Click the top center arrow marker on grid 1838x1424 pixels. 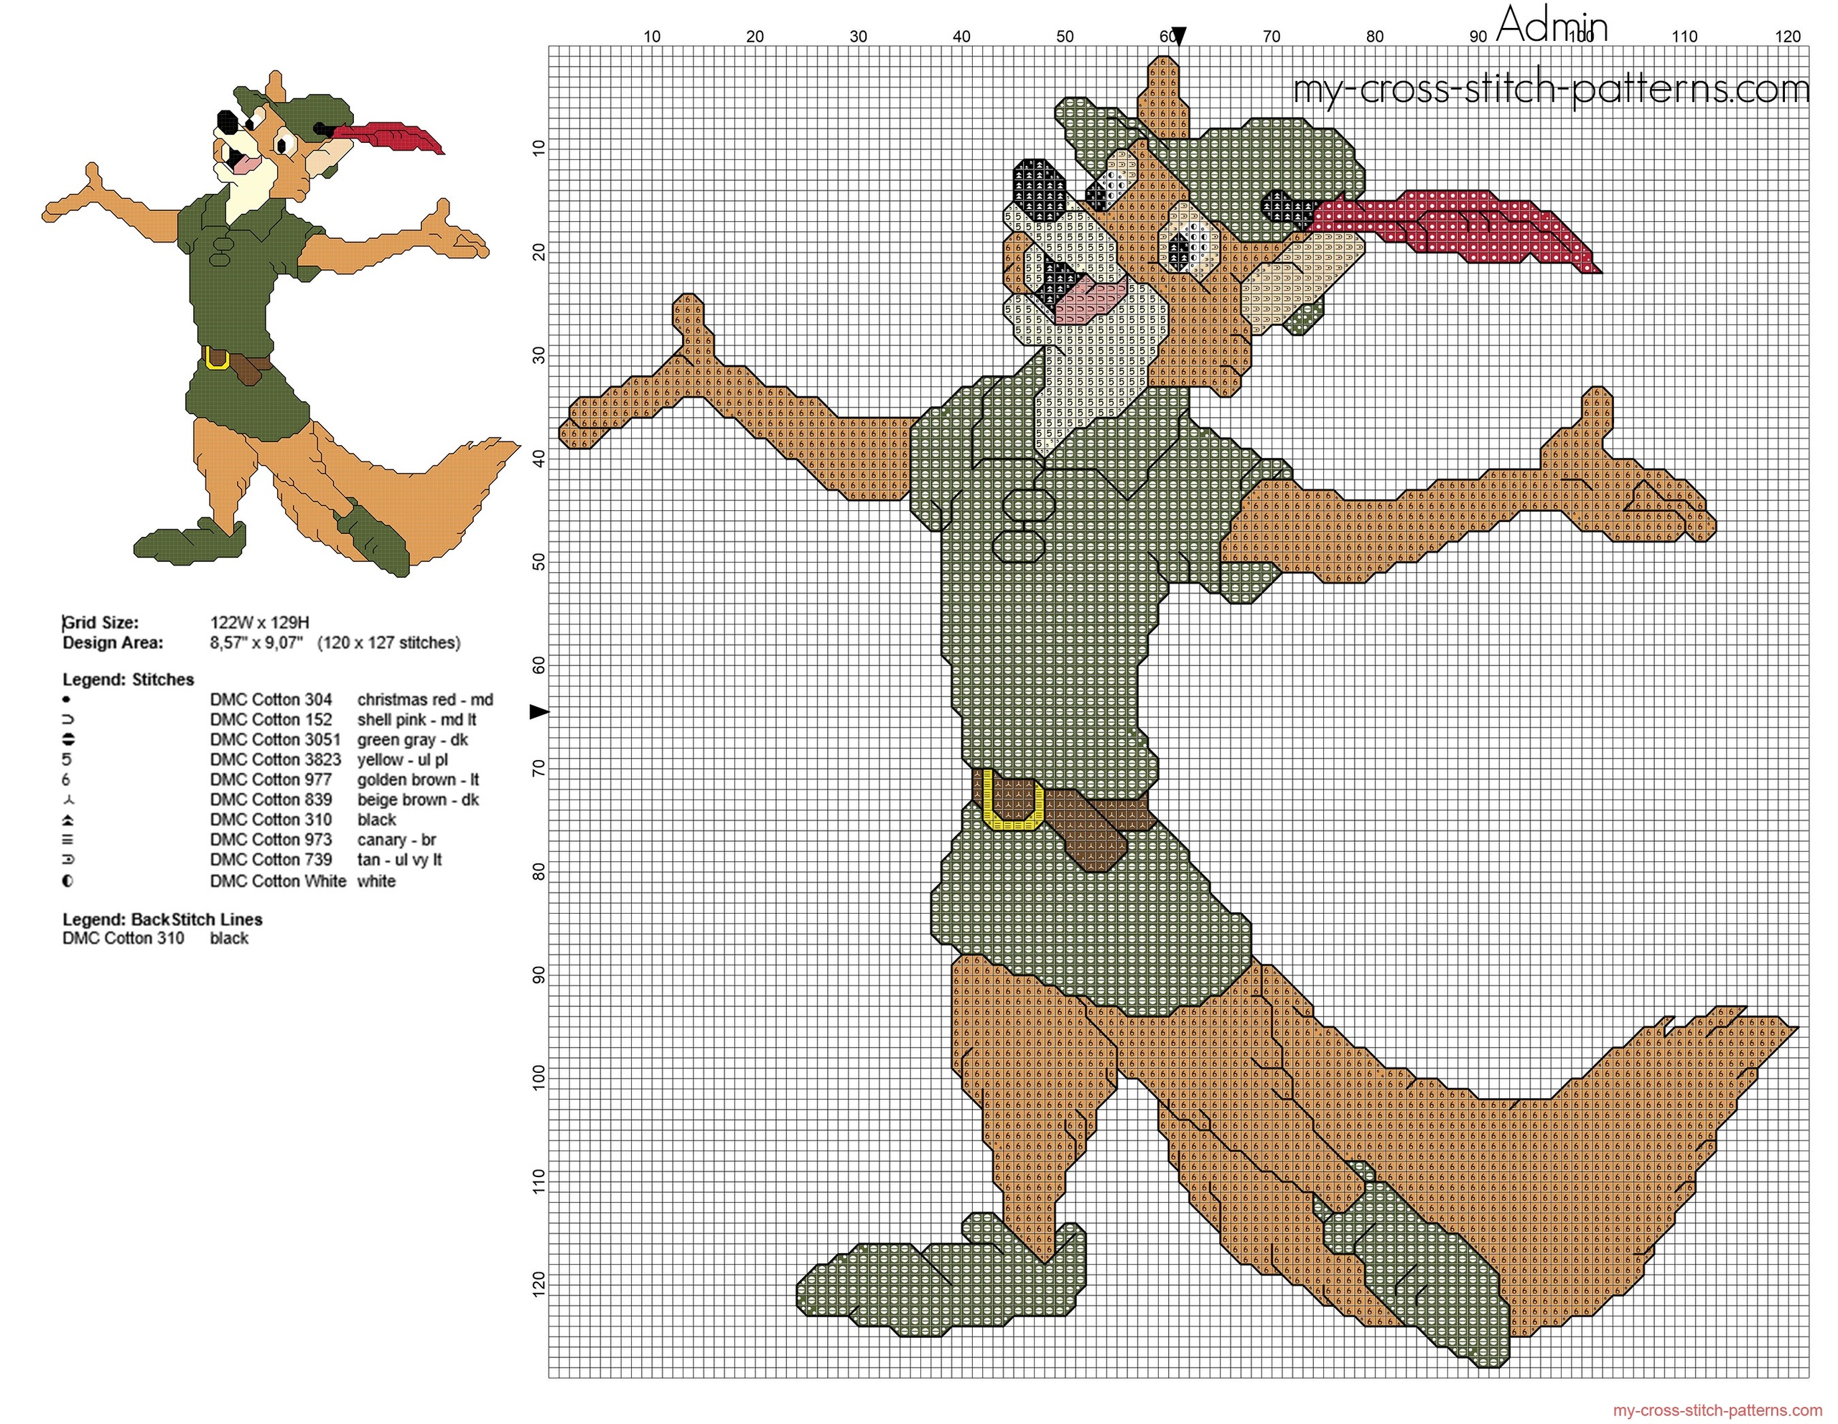tap(1179, 37)
